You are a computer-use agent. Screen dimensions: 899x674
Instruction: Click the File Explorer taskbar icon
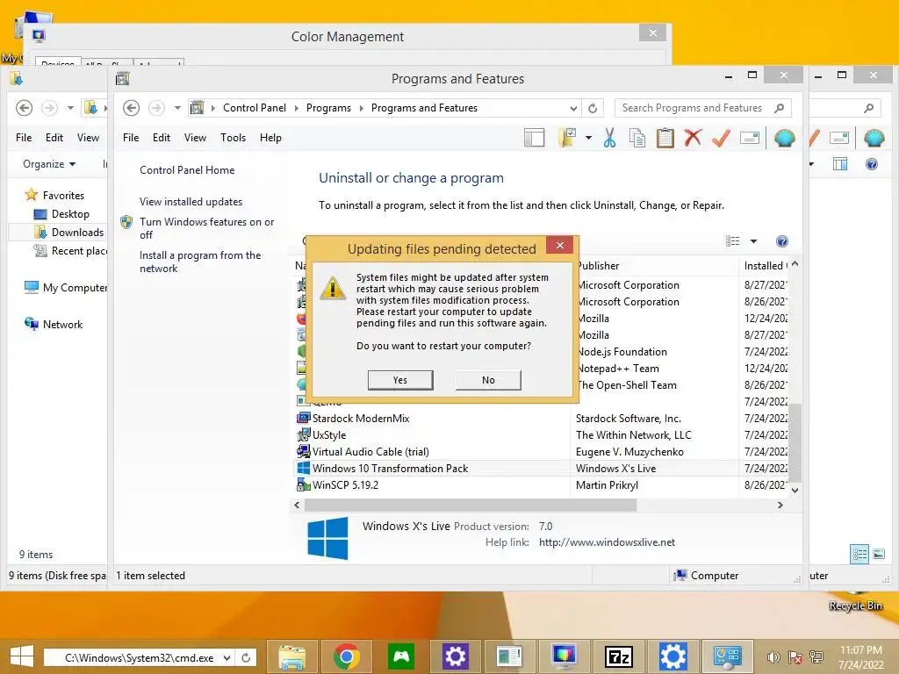point(292,656)
